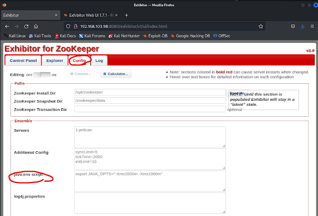Click the insecure connection lock icon
The width and height of the screenshot is (318, 216).
click(75, 26)
